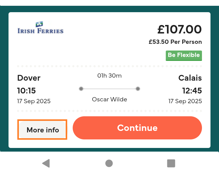Open More info for this sailing
The image size is (219, 172).
pyautogui.click(x=42, y=129)
